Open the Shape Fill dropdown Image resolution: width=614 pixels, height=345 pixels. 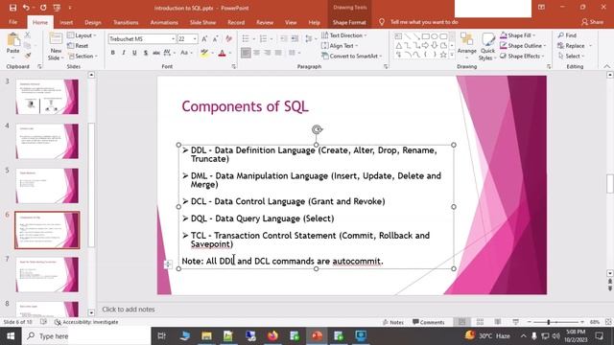(x=517, y=35)
